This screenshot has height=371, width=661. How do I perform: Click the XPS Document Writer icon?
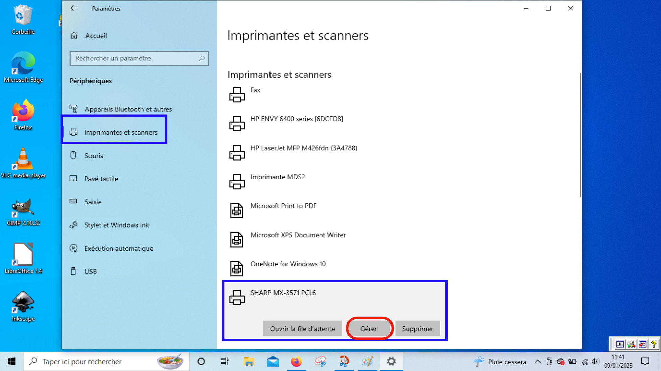coord(237,240)
